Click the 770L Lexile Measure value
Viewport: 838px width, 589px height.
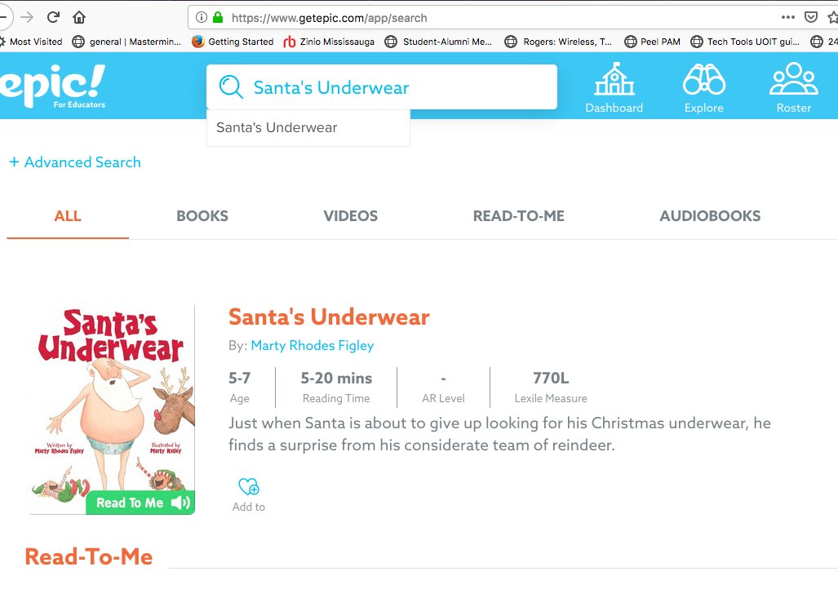pos(551,378)
